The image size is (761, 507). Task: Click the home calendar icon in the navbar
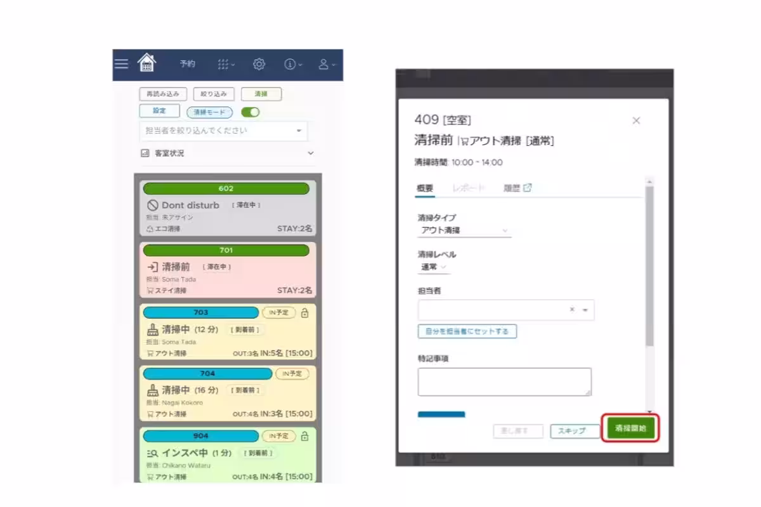tap(147, 63)
